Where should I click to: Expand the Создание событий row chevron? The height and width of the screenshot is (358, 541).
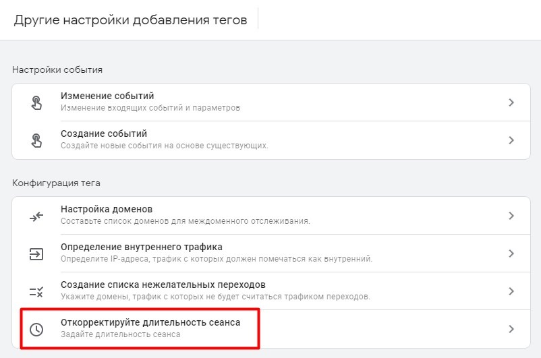[x=511, y=140]
